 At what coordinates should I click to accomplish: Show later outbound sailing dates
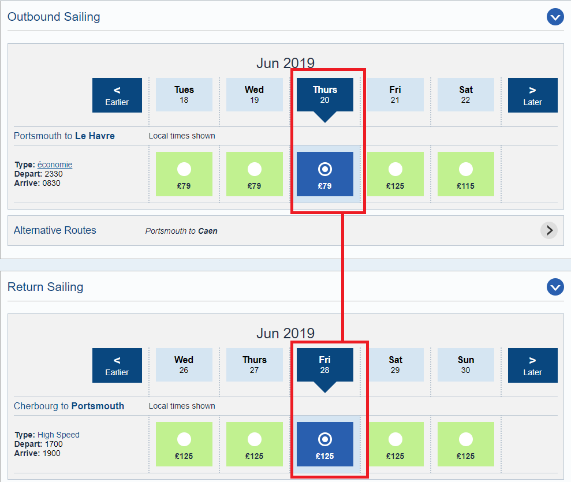(x=532, y=95)
